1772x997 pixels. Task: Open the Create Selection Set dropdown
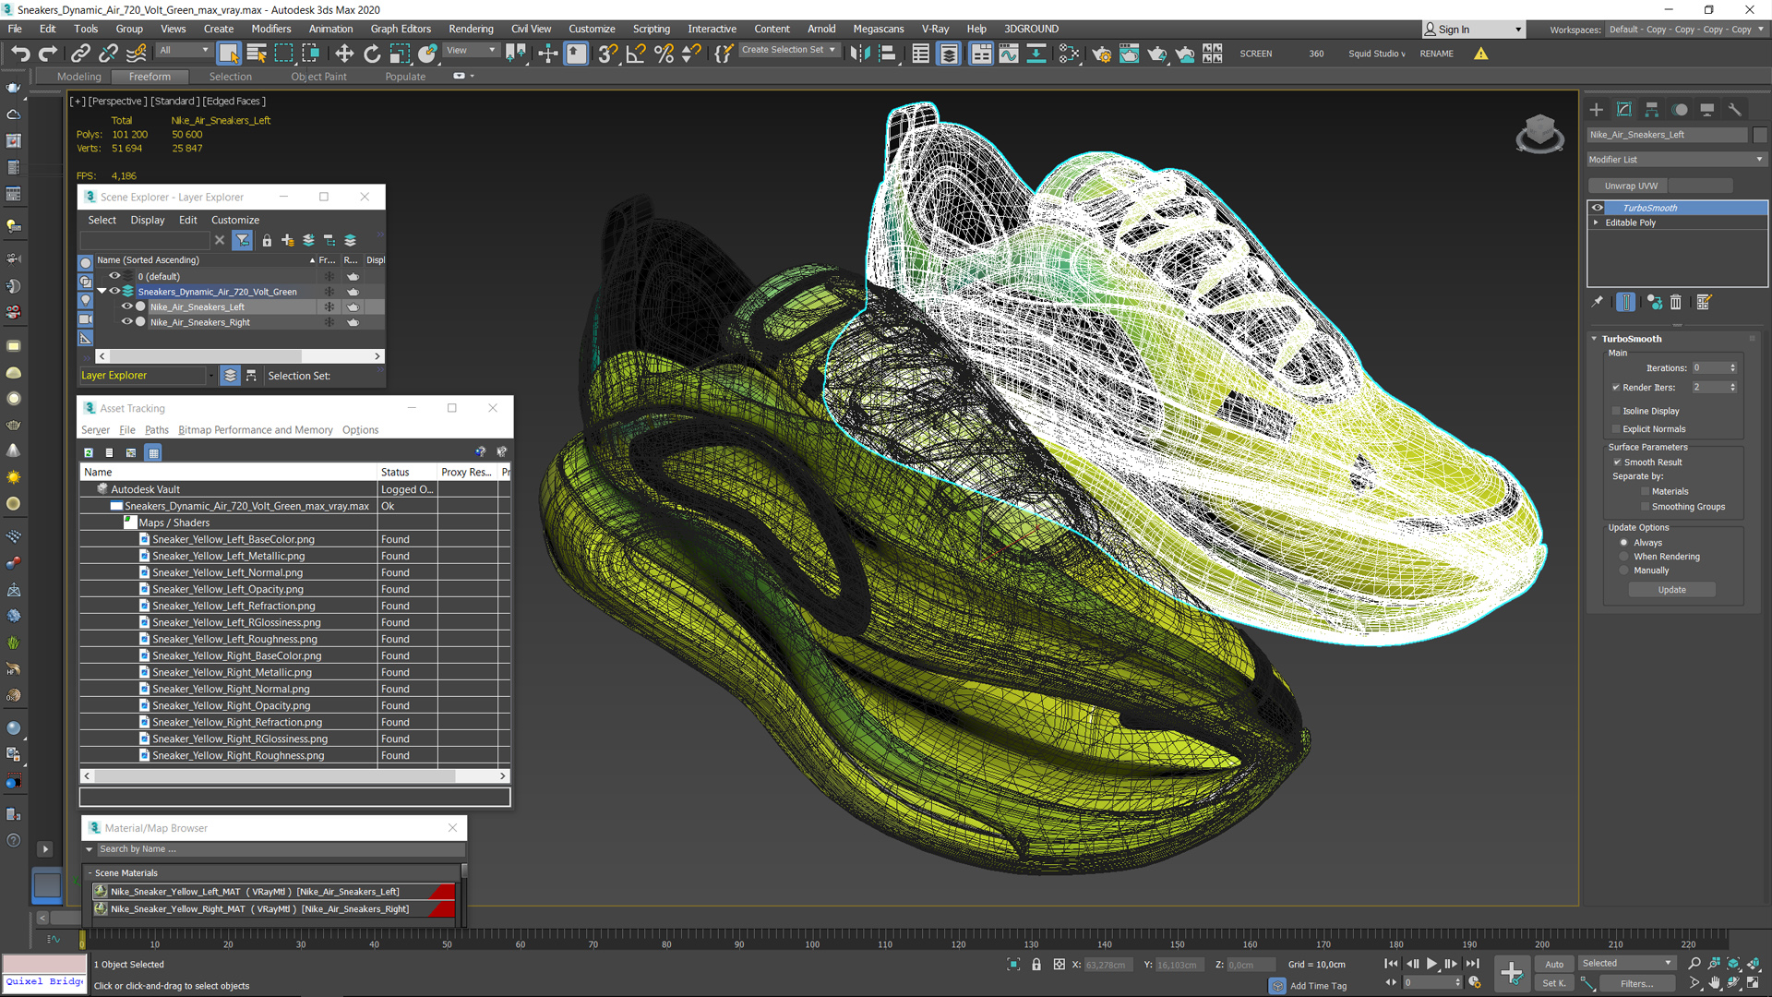click(x=789, y=50)
